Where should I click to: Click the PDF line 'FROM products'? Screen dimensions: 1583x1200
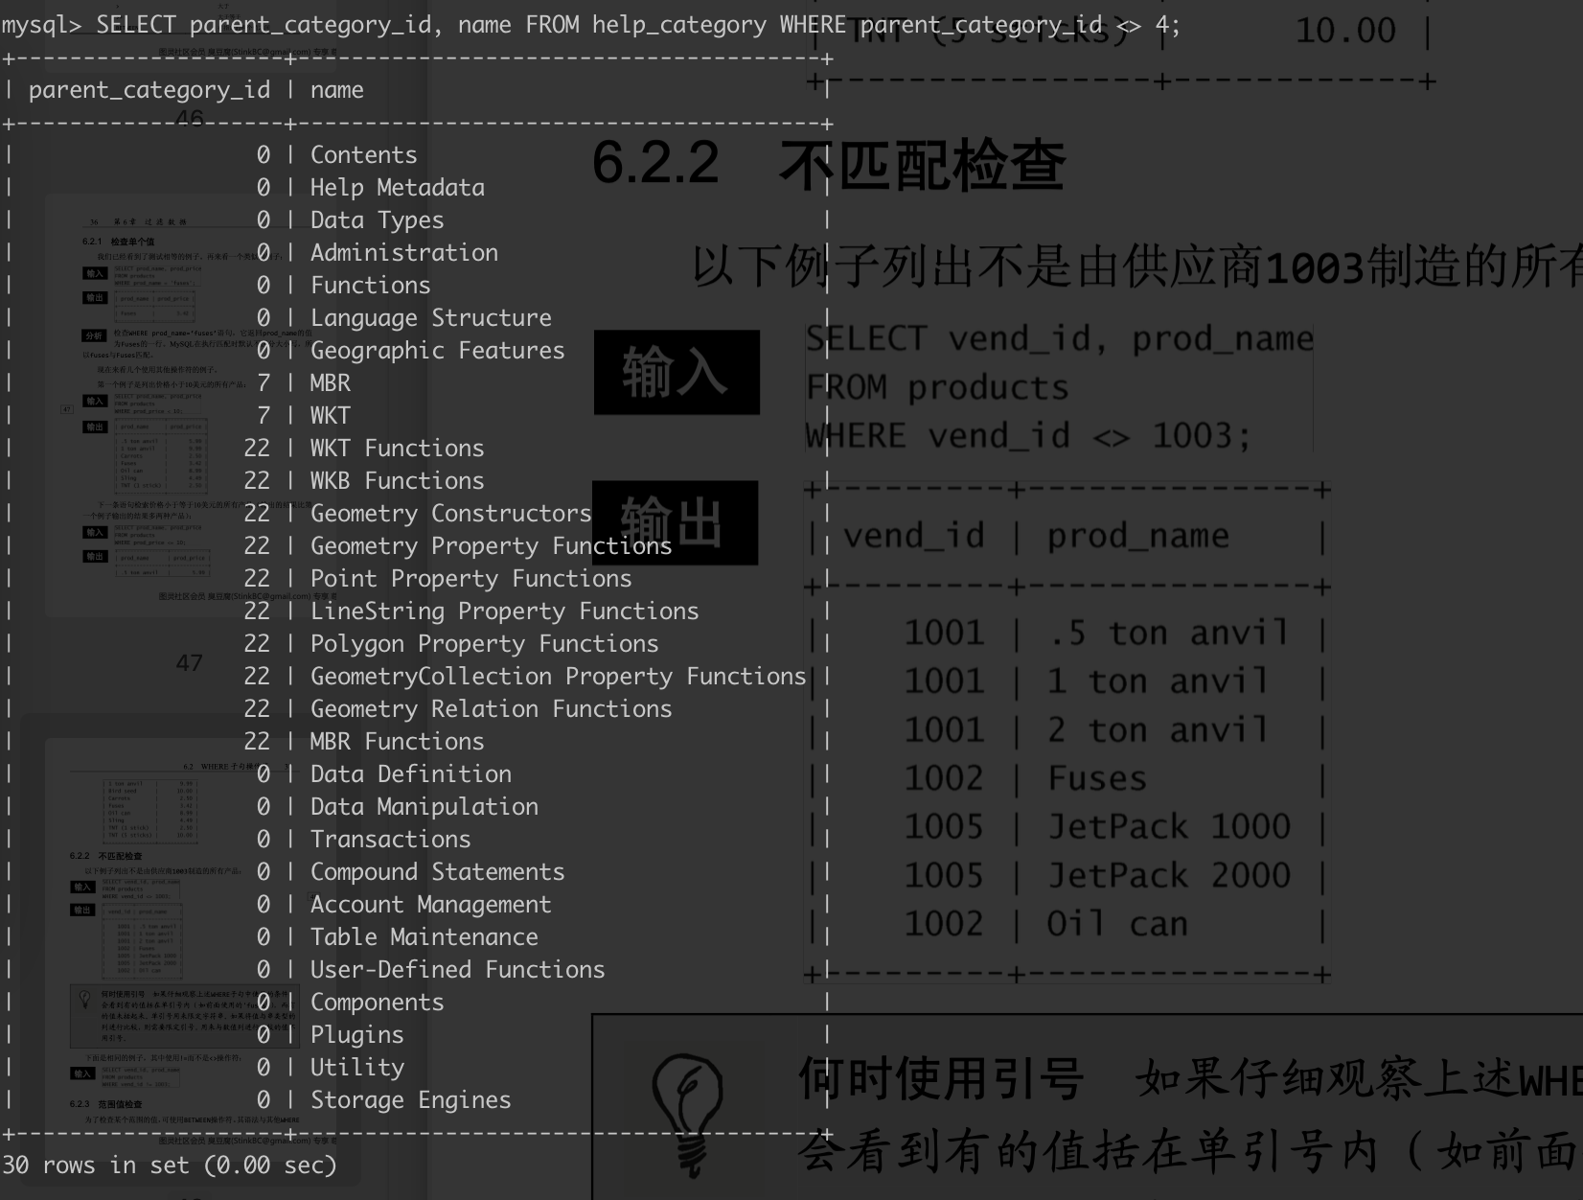937,388
